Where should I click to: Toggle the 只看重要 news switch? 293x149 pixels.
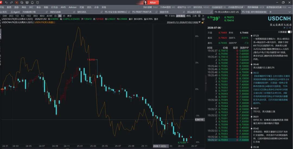pos(290,32)
